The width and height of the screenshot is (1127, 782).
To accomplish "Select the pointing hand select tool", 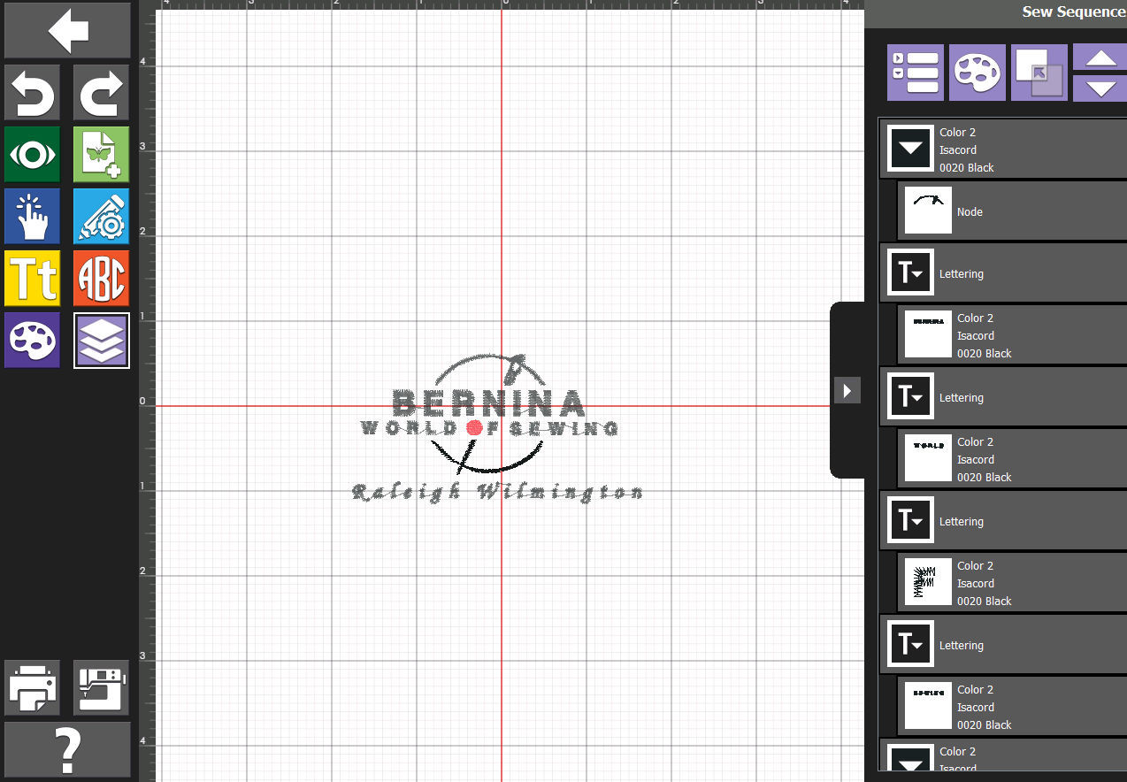I will (33, 216).
